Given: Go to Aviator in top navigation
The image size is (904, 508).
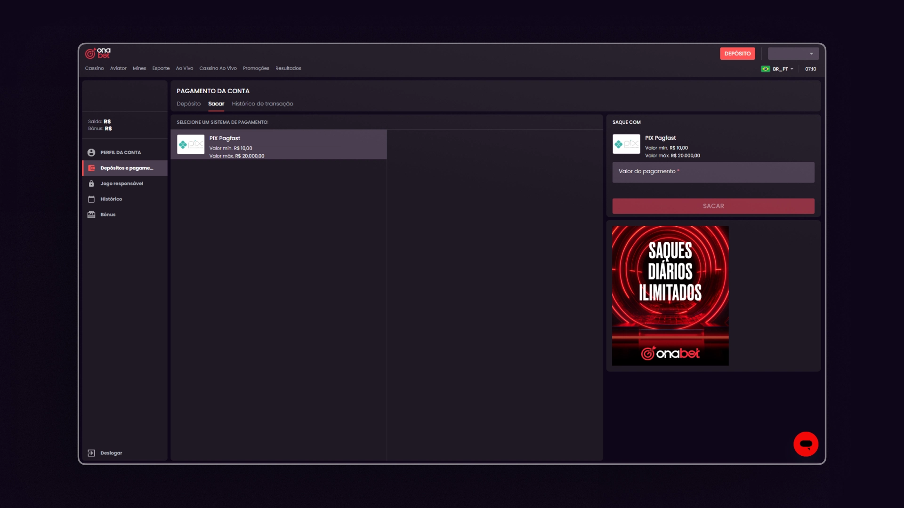Looking at the screenshot, I should pos(118,68).
